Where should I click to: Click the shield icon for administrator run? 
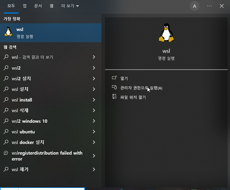coord(114,87)
